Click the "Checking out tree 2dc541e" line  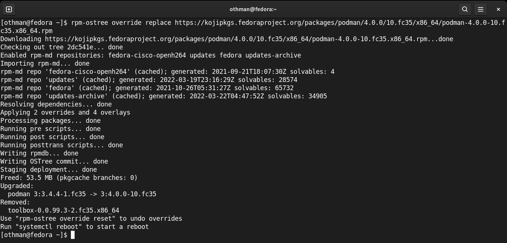62,47
